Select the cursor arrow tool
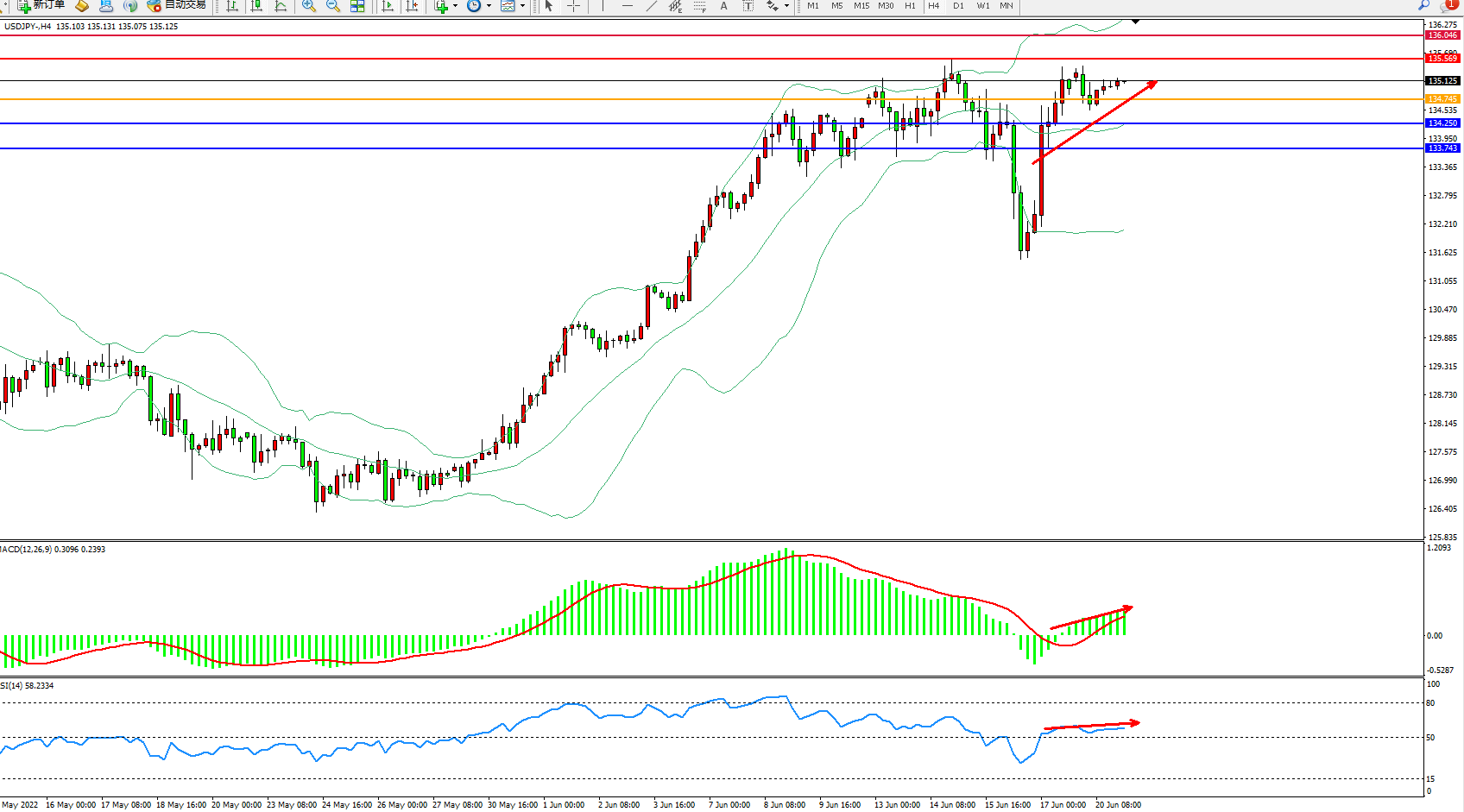This screenshot has width=1464, height=812. tap(549, 6)
